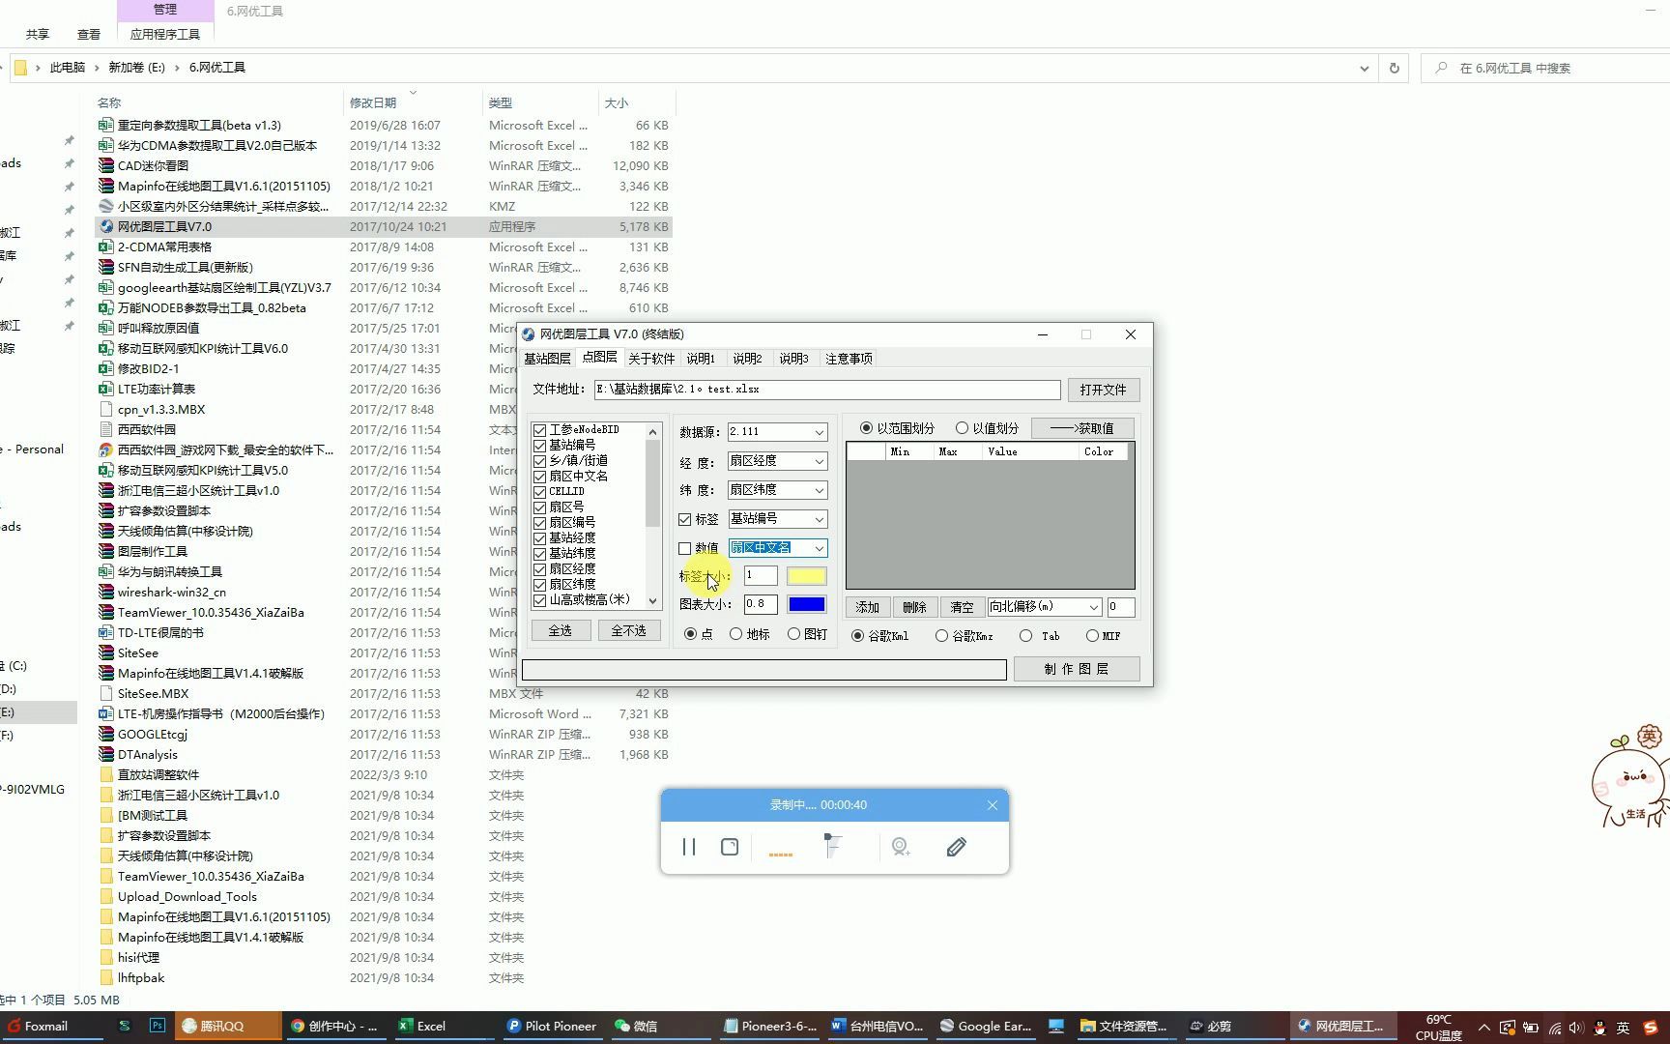
Task: Expand the address bar history dropdown
Action: click(x=1364, y=68)
